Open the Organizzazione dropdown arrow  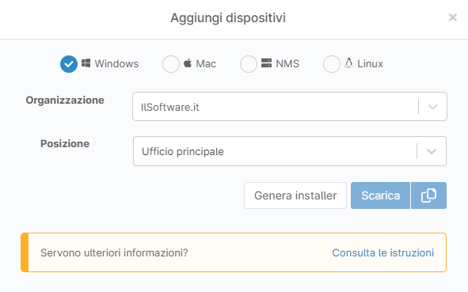(x=433, y=107)
